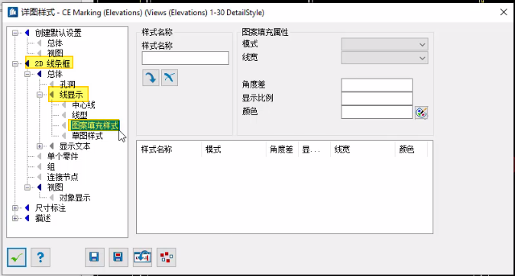Select the 2D 线条框 tree item

point(52,63)
